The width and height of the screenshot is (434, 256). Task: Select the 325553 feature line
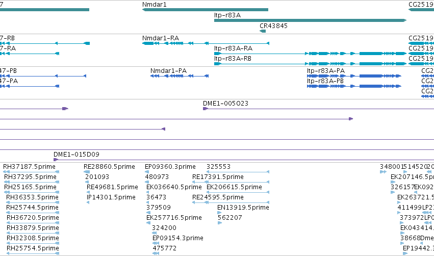(238, 172)
